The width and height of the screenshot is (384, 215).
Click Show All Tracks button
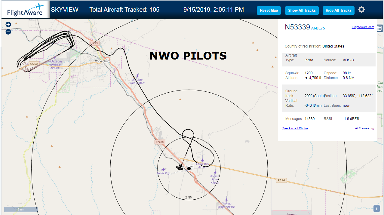[302, 10]
